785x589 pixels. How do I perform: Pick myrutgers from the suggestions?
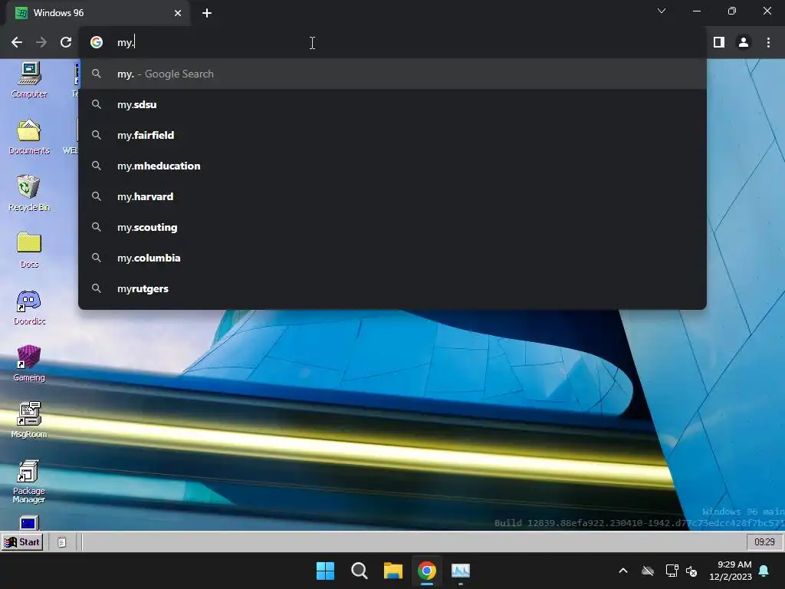tap(392, 288)
